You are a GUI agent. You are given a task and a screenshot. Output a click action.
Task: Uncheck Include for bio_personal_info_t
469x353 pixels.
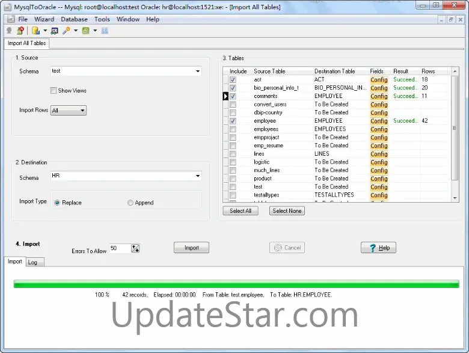[x=233, y=88]
